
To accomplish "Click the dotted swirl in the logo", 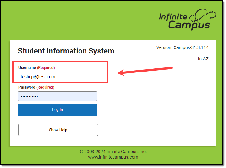I will [202, 16].
